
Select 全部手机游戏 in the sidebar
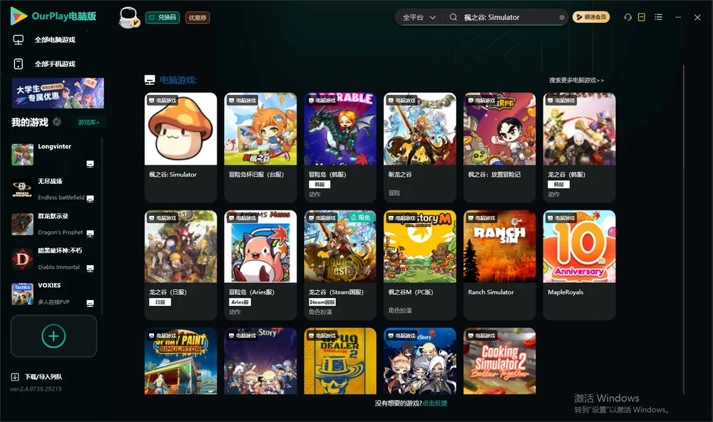[x=44, y=63]
